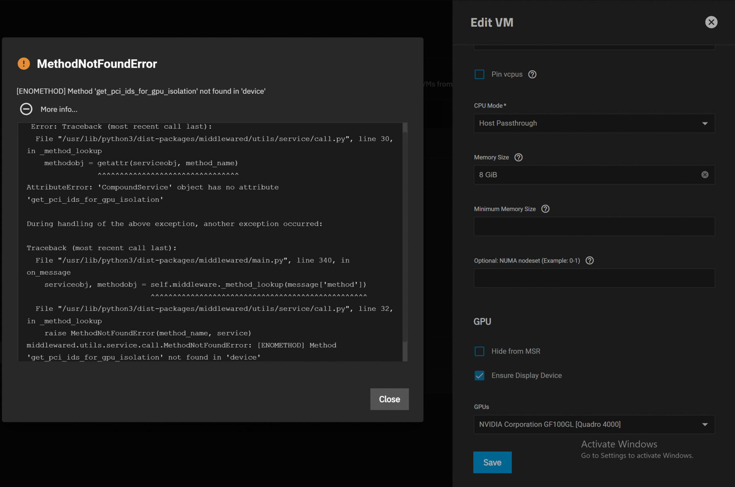
Task: Open the CPU Mode dropdown
Action: [x=594, y=123]
